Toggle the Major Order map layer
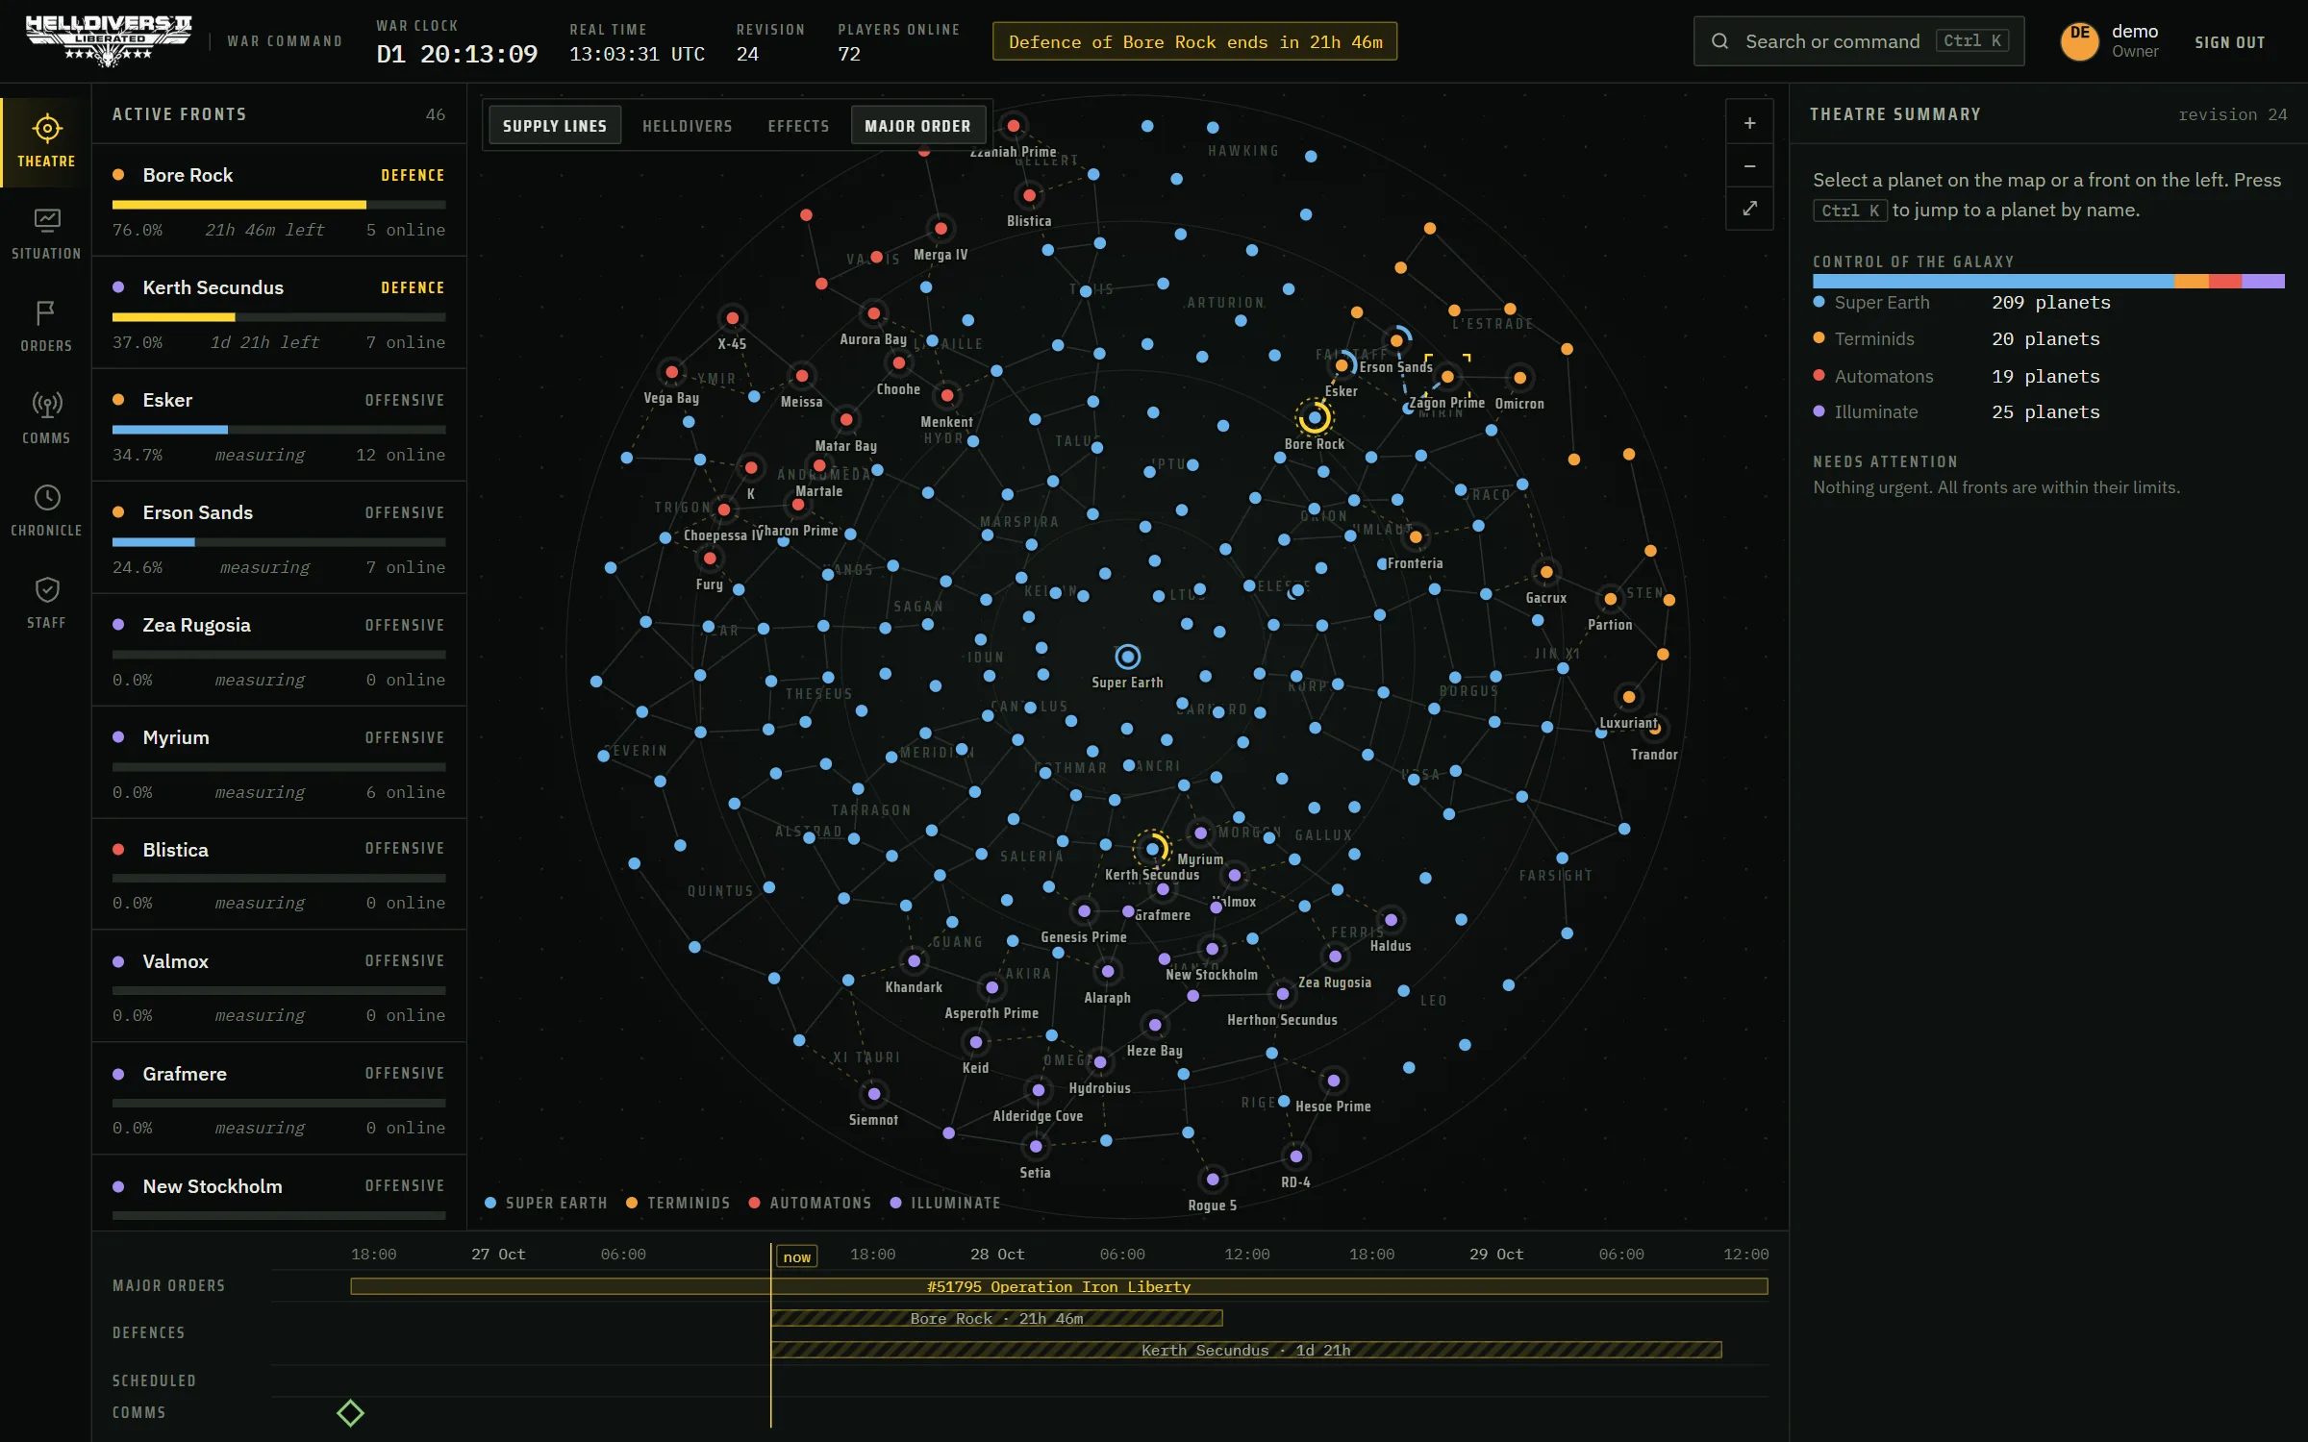 [917, 126]
